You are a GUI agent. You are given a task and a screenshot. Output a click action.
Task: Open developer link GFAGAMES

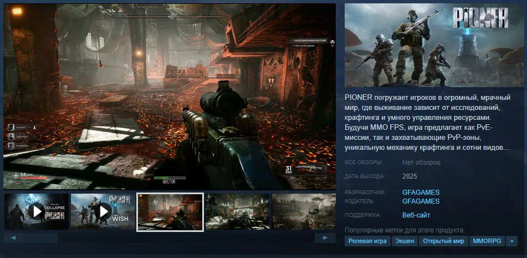pyautogui.click(x=421, y=193)
